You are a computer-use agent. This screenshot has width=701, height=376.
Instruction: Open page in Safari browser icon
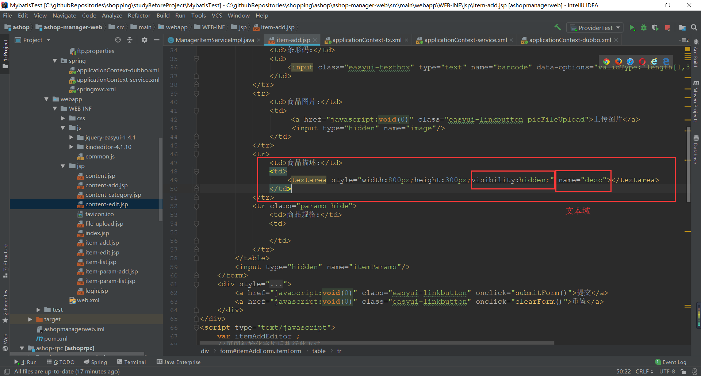(x=630, y=62)
